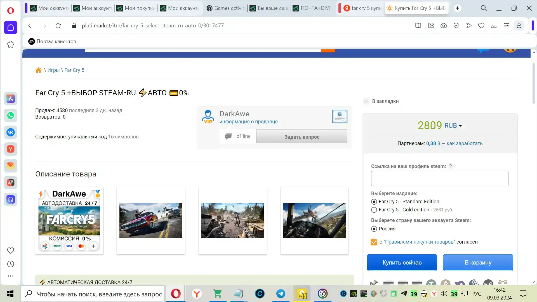
Task: Go back to the previous page
Action: [x=30, y=26]
